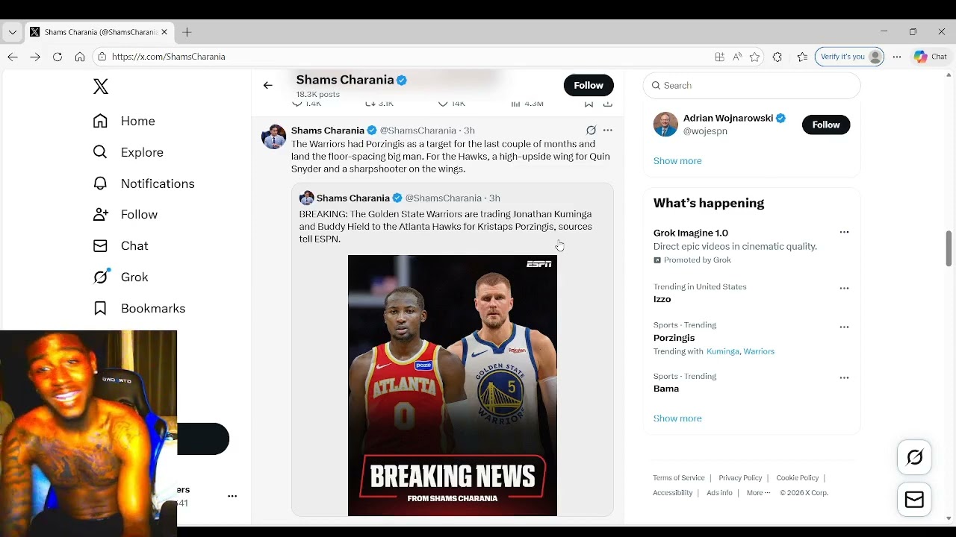Open Shams Charania's avatar on the post
This screenshot has height=537, width=956.
coord(274,137)
